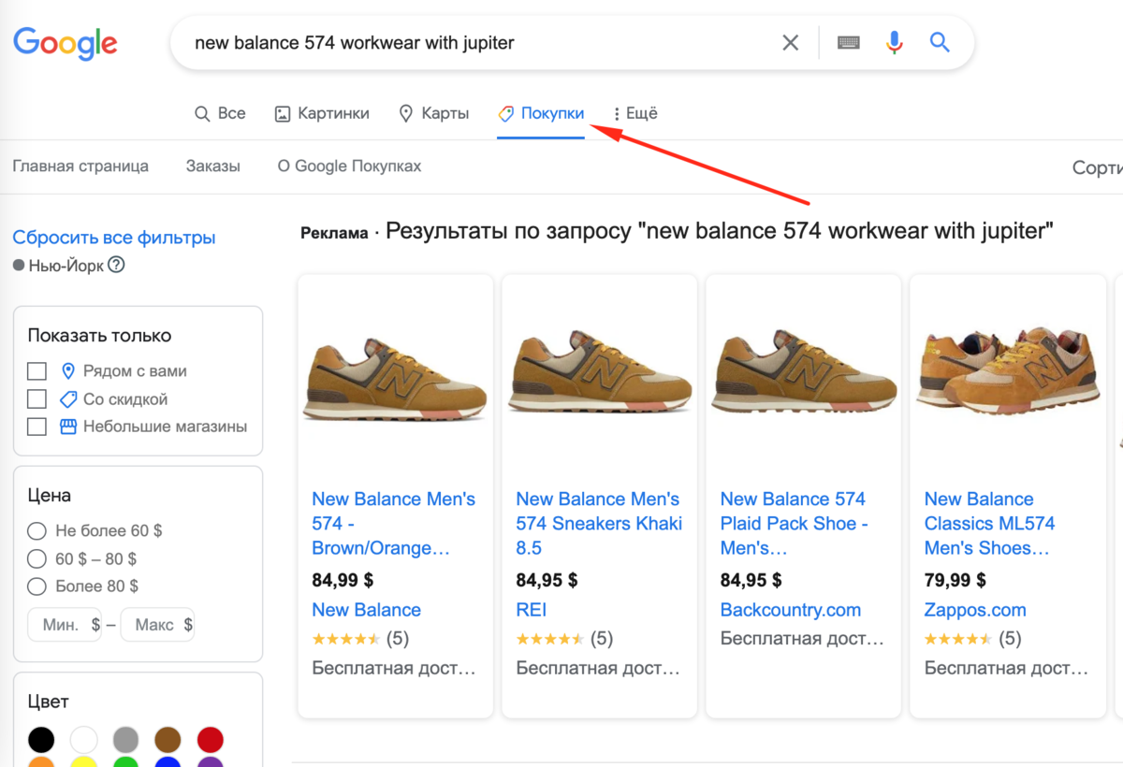Select the 60 $ – 80 $ price option

point(36,558)
